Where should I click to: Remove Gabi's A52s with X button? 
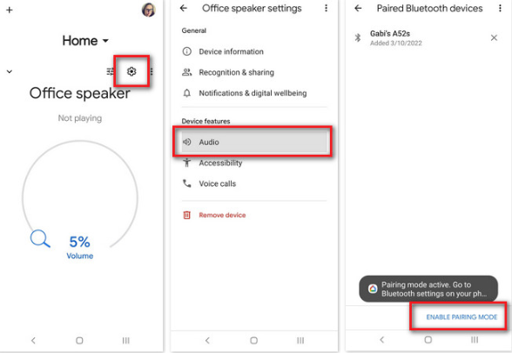click(494, 37)
